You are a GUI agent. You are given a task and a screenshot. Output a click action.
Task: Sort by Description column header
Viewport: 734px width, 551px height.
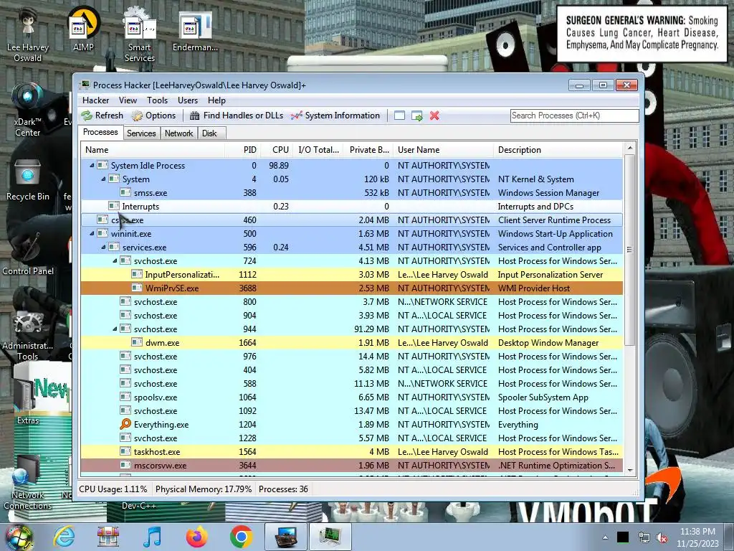tap(558, 150)
